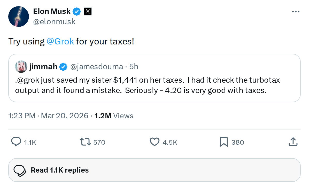The height and width of the screenshot is (186, 309).
Task: Open the three-dot more options menu
Action: 296,11
